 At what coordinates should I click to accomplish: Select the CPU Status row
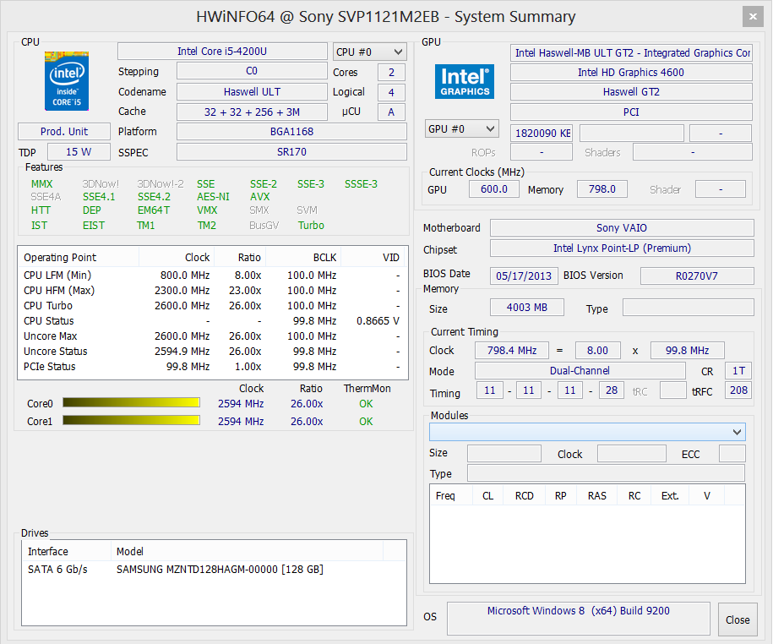(213, 320)
